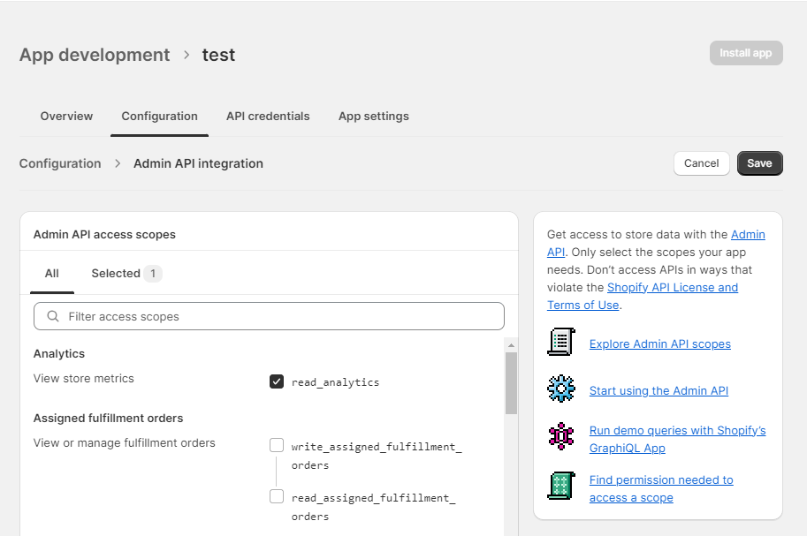This screenshot has width=807, height=536.
Task: Click the blue gear icon for Admin API
Action: pyautogui.click(x=561, y=389)
